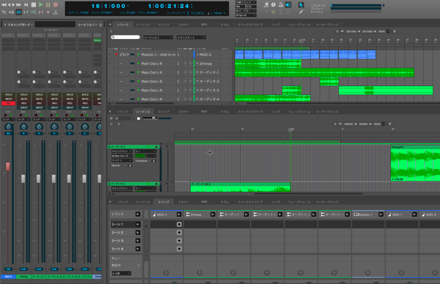Toggle the audible mode speaker icon

point(288,5)
